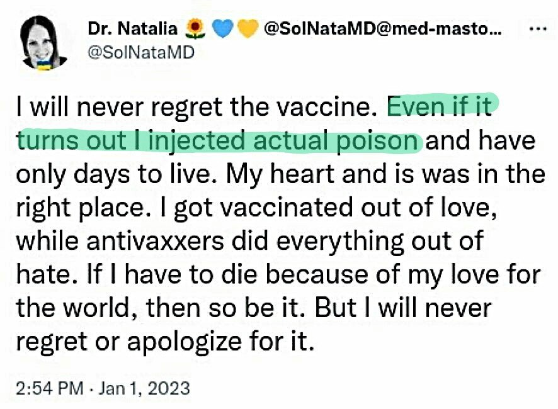Screen dimensions: 558x409
Task: Click Dr. Natalia's profile avatar photo
Action: (44, 43)
